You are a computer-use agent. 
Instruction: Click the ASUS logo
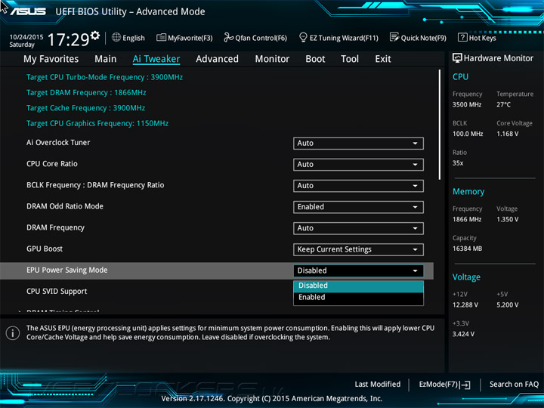click(28, 11)
